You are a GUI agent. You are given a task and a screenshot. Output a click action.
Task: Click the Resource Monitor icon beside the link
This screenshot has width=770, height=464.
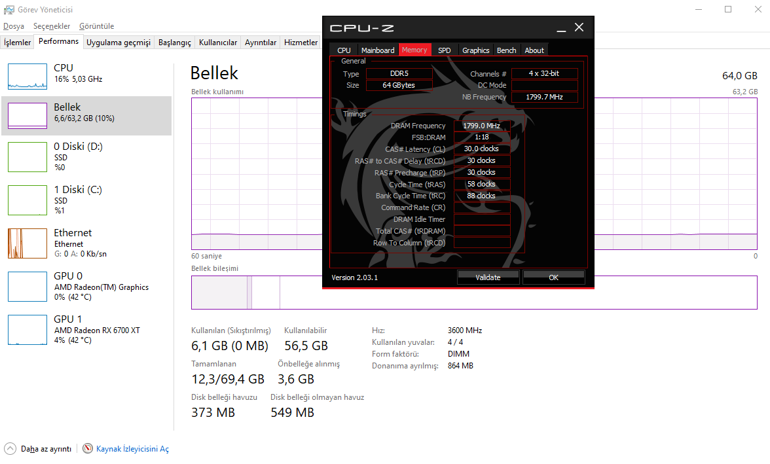coord(88,448)
